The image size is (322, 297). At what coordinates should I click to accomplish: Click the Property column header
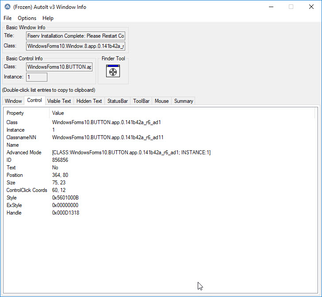tap(15, 113)
